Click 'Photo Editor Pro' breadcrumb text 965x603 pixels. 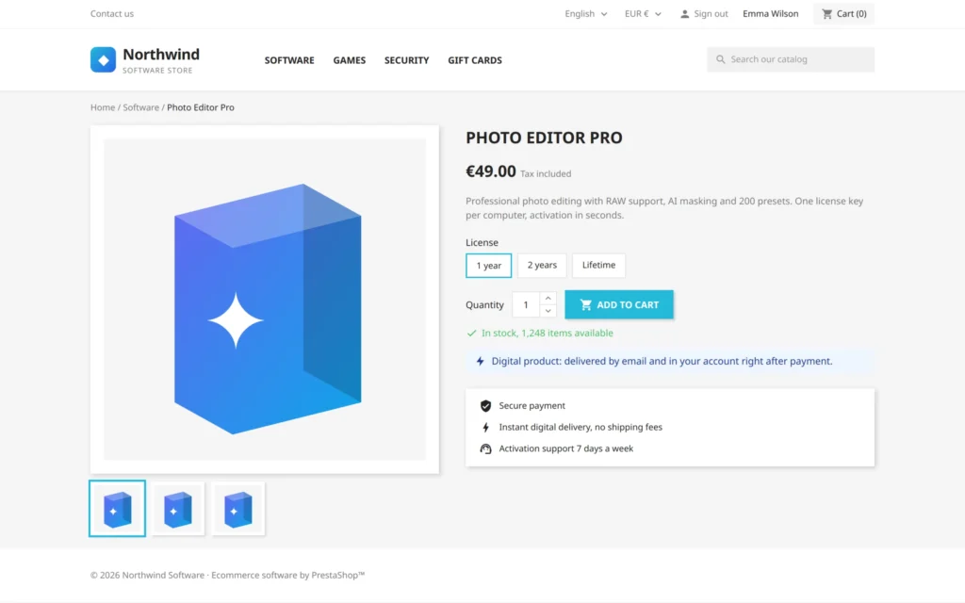(201, 107)
